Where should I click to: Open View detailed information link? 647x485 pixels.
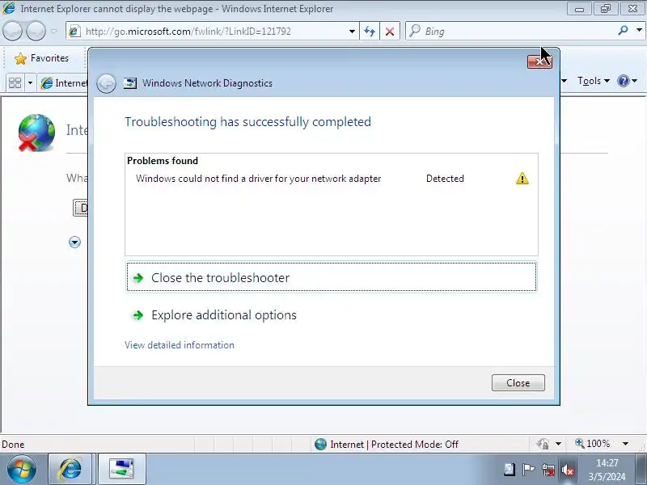pos(180,345)
